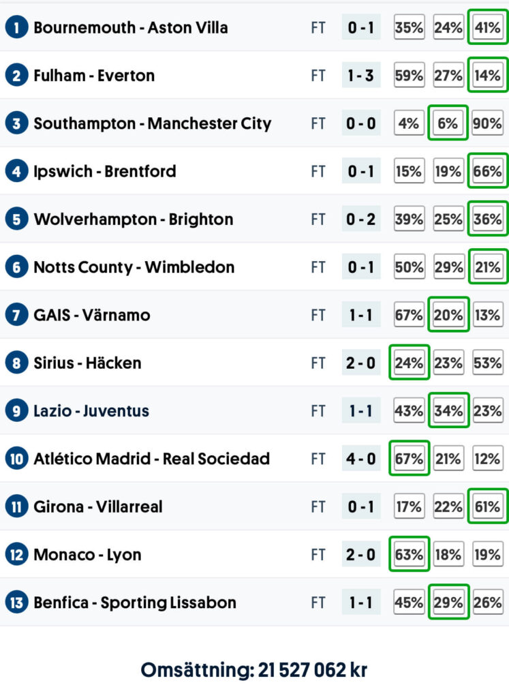Select the highlighted 41% box for Bournemouth match
509x698 pixels.
488,28
